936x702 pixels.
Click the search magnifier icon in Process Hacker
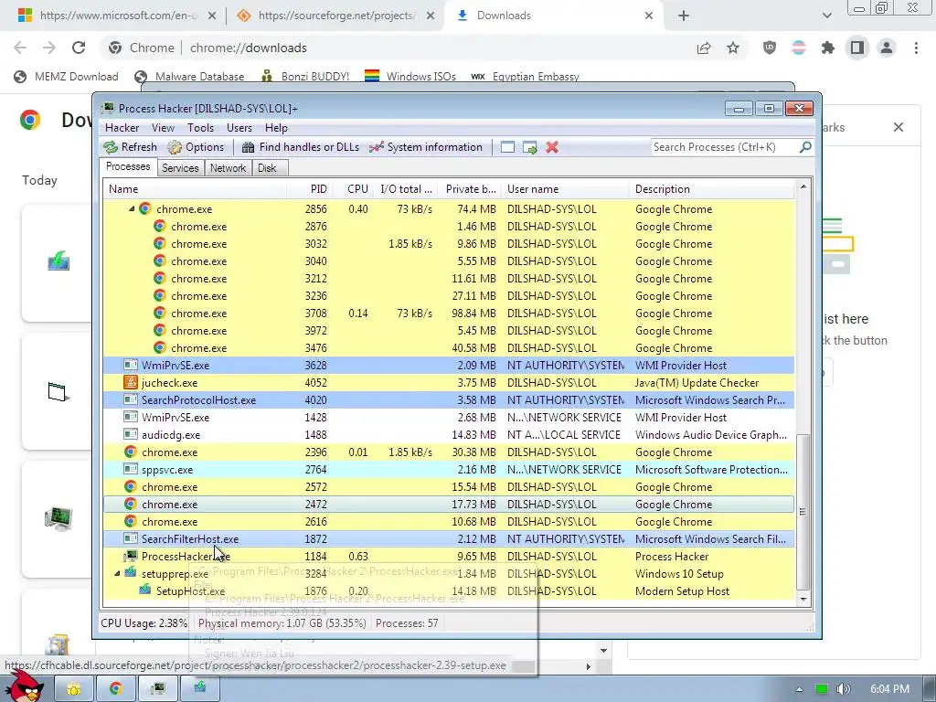click(805, 147)
